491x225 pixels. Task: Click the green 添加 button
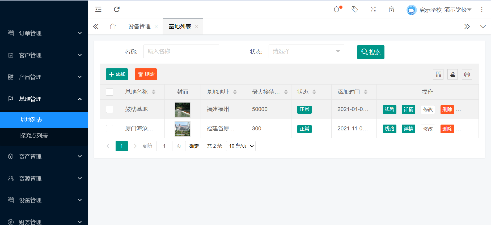point(117,74)
